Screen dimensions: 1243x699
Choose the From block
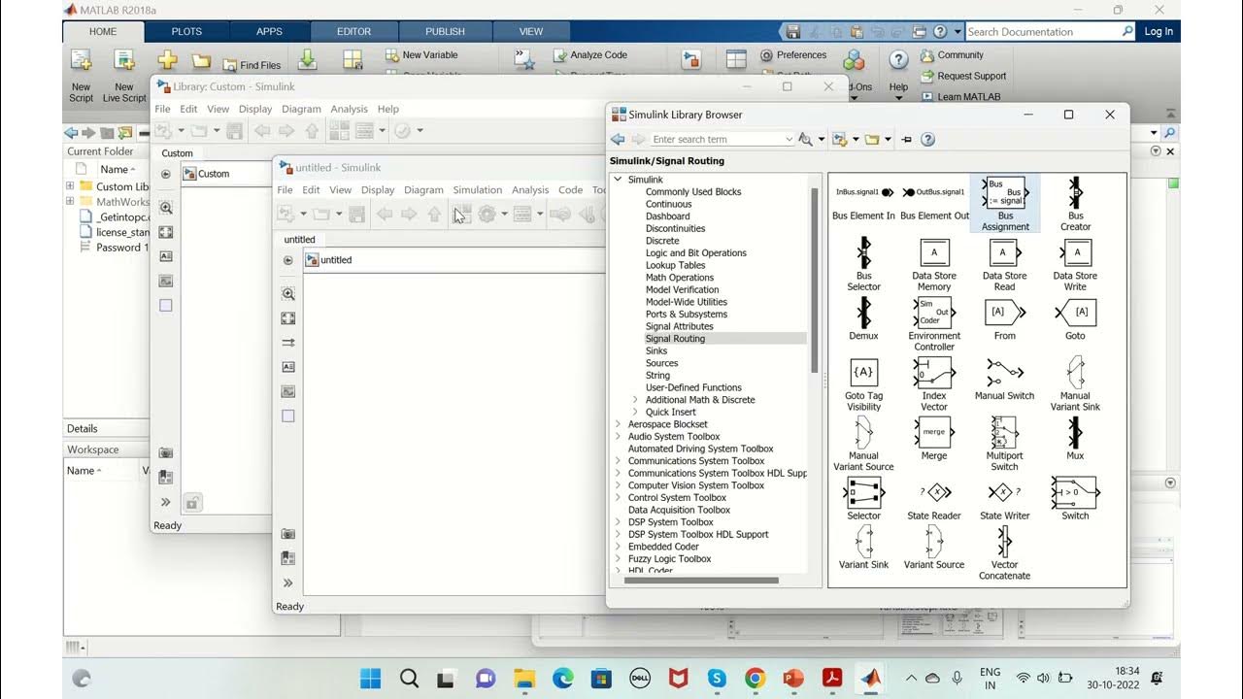coord(1004,318)
